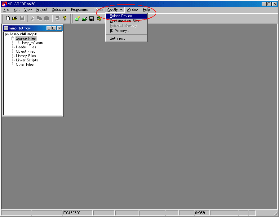Click the Open File toolbar icon
Viewport: 279px width, 217px height.
tap(15, 18)
